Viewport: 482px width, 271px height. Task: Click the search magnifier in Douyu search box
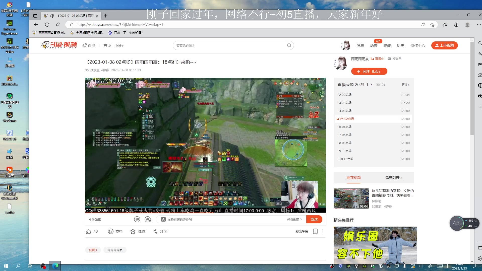[x=289, y=45]
